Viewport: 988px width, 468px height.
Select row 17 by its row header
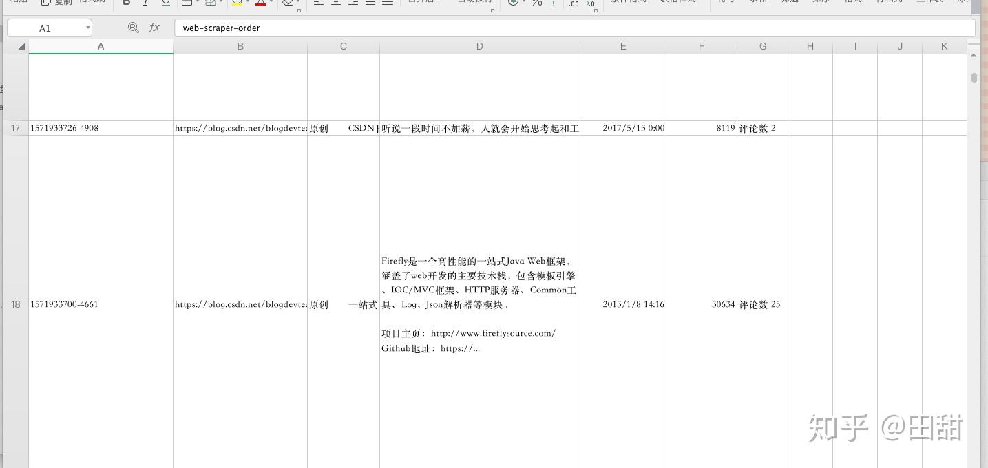(x=14, y=128)
